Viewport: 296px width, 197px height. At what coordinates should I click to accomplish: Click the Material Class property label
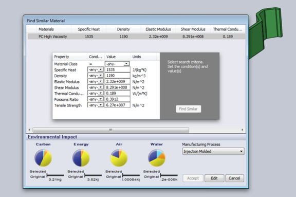pos(66,64)
